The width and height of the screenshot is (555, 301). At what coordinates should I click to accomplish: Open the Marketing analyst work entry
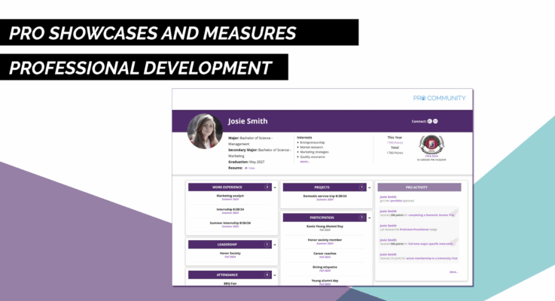[x=230, y=196]
